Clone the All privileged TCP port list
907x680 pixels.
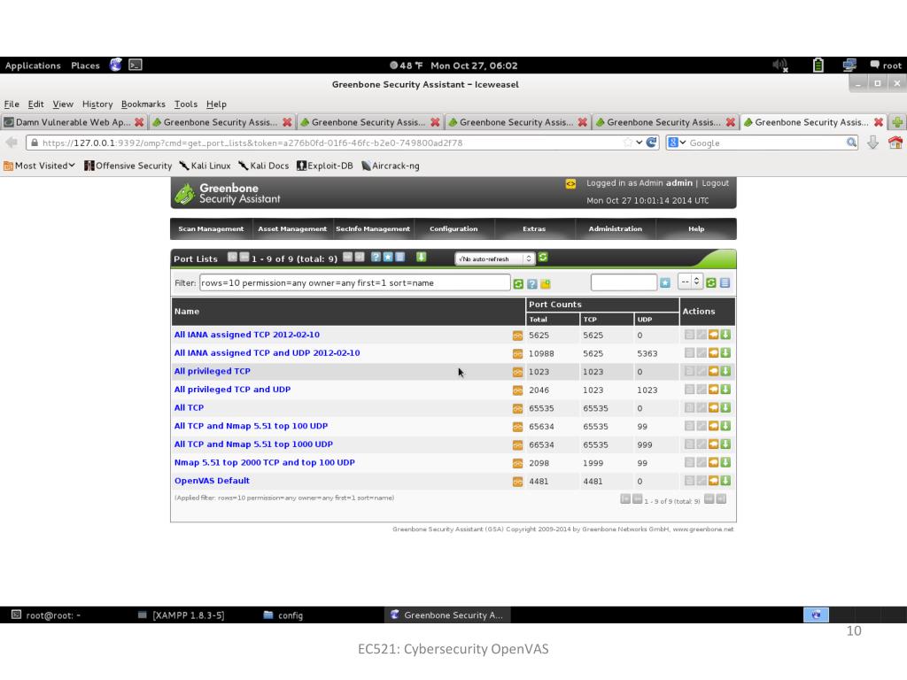click(x=713, y=371)
